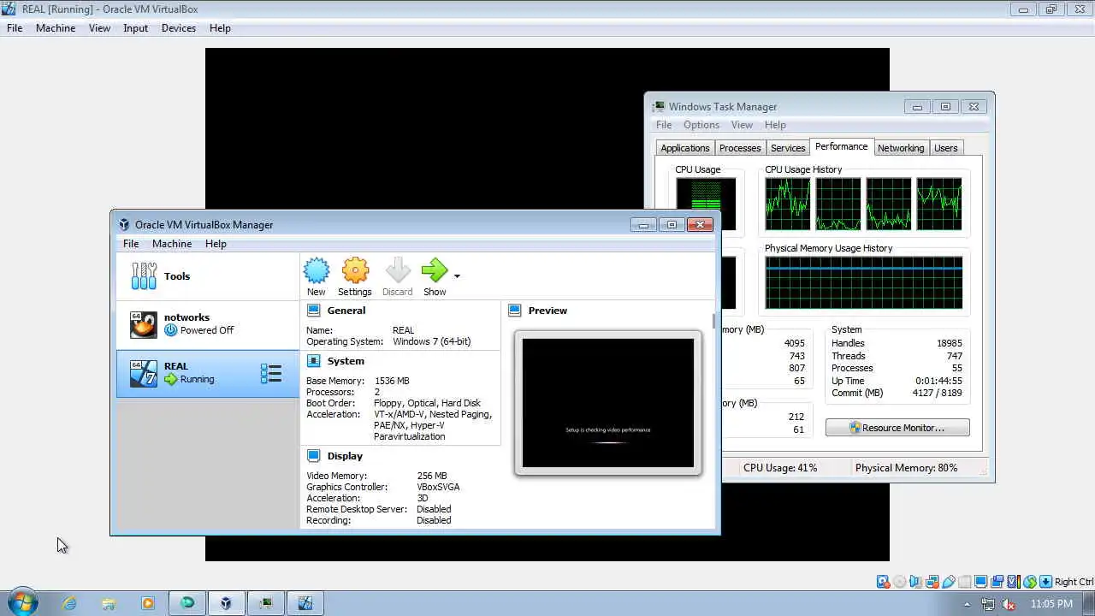Click the 'VBoxSVGA' graphics controller value
Screen dimensions: 1095x616
tap(438, 487)
